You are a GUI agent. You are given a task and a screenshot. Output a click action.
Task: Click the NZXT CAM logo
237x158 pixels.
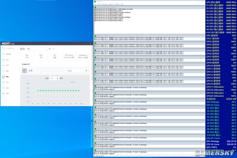pos(8,44)
